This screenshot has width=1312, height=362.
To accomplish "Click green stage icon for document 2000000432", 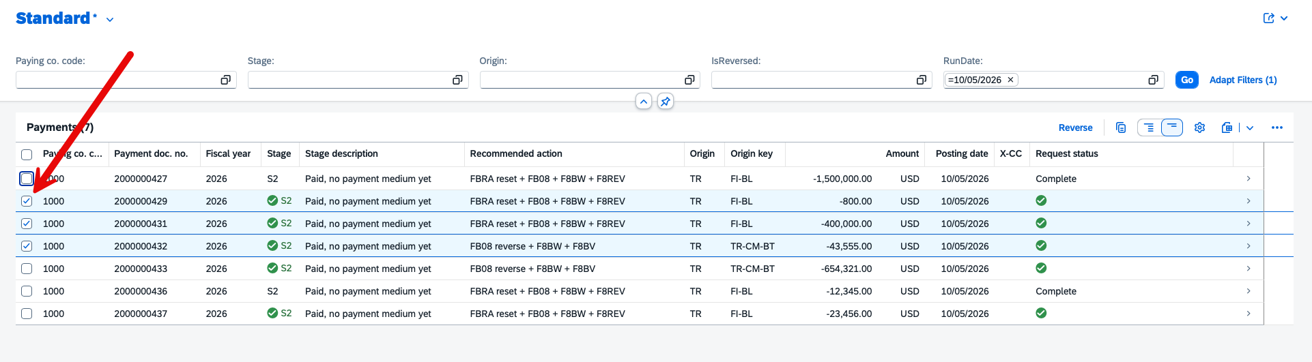I will [x=272, y=245].
